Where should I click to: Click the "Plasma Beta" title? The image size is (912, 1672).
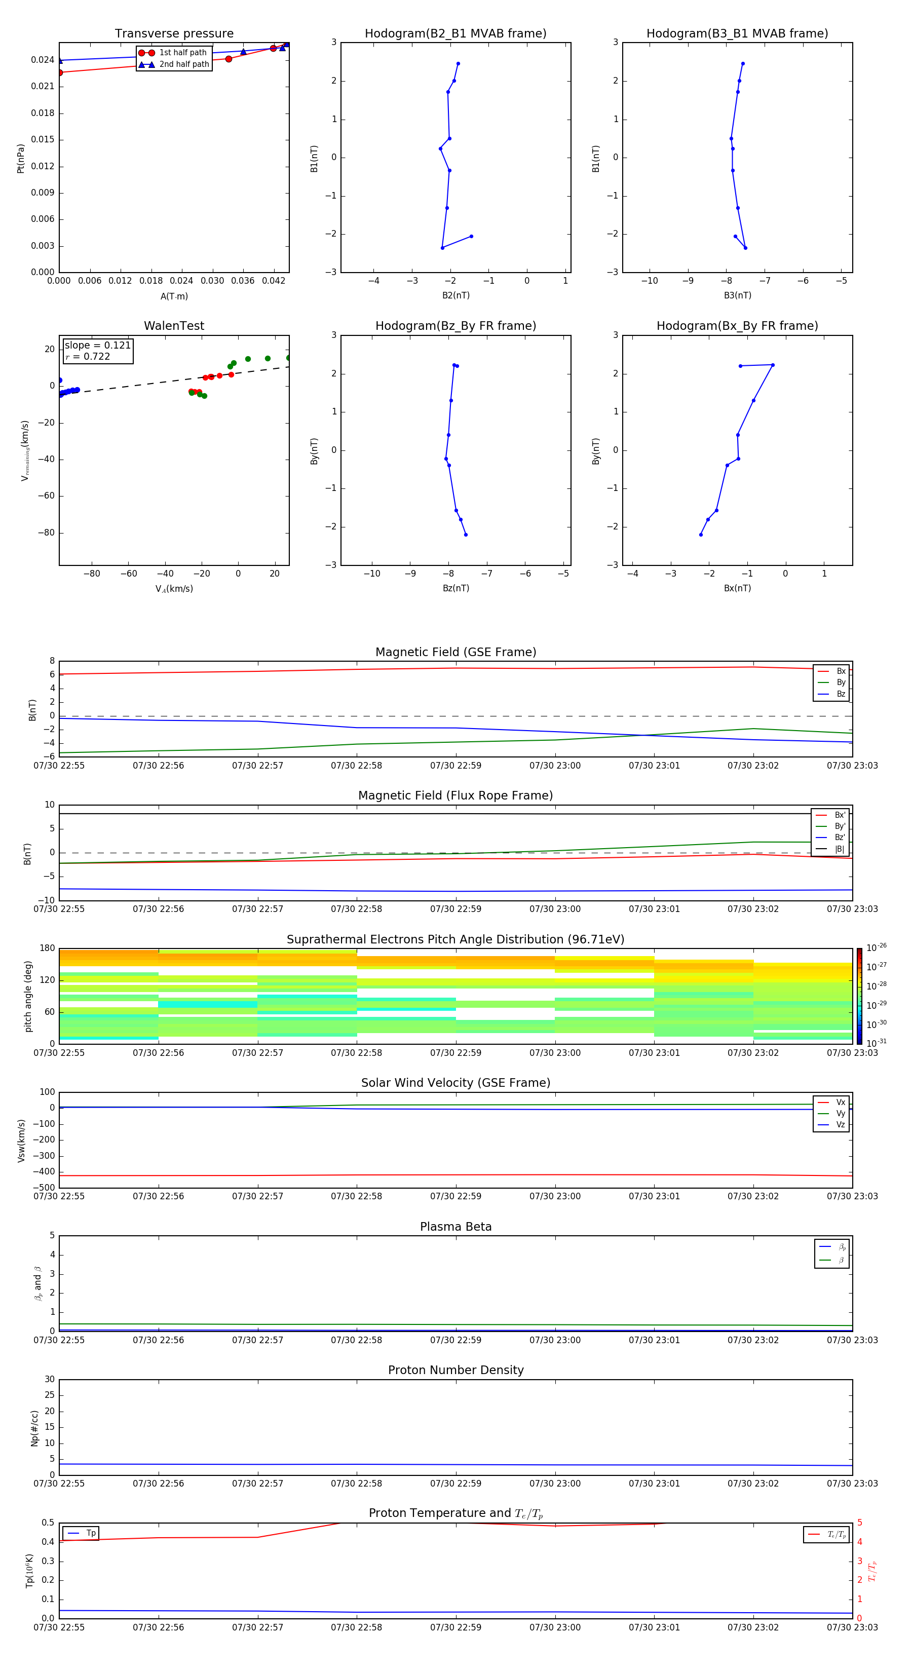[x=455, y=1227]
